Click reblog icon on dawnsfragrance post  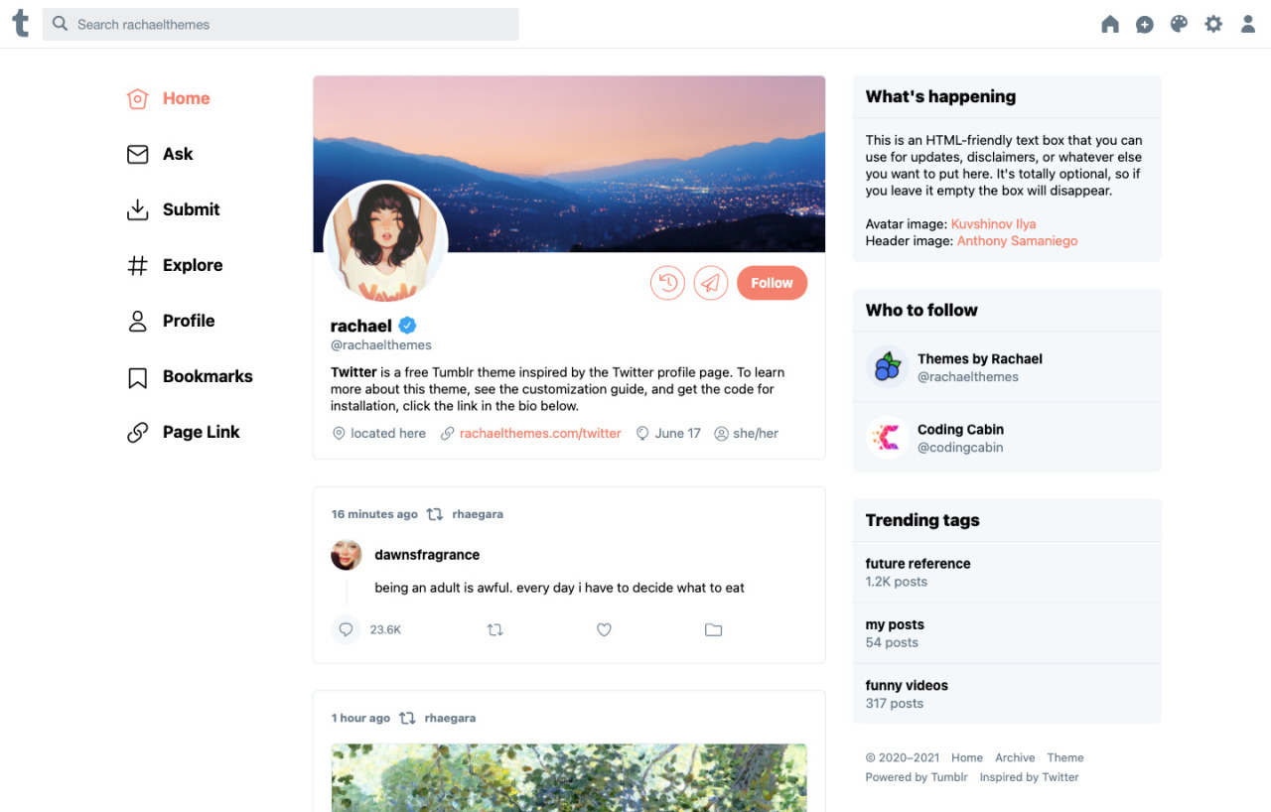(x=495, y=629)
